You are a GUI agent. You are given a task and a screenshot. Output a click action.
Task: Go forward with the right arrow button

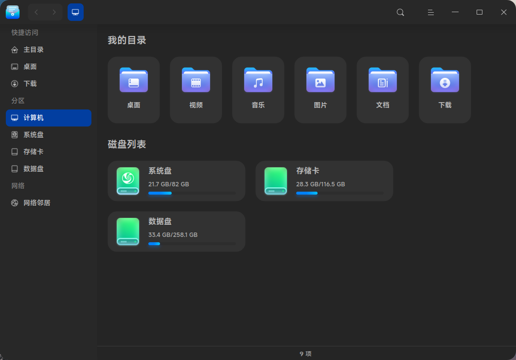pyautogui.click(x=54, y=12)
